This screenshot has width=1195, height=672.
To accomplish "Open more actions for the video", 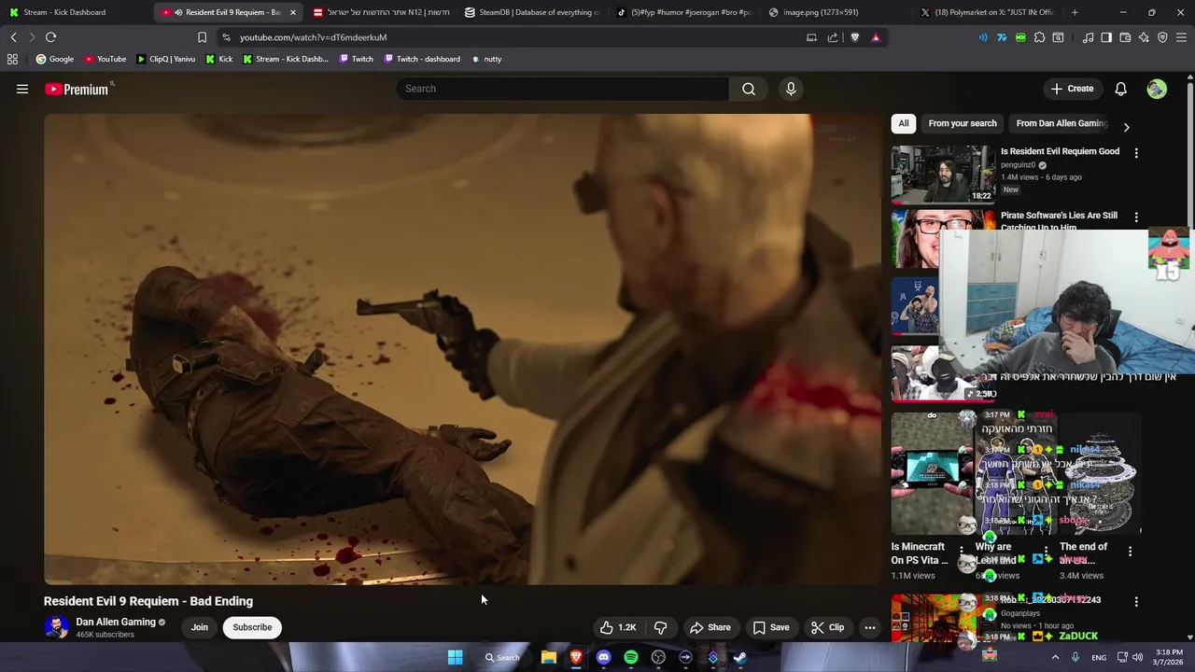I will (x=870, y=627).
